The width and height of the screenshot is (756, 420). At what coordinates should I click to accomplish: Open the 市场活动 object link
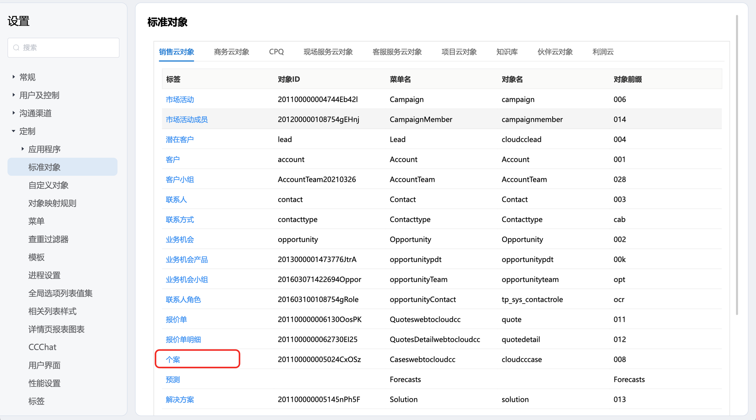[x=180, y=99]
